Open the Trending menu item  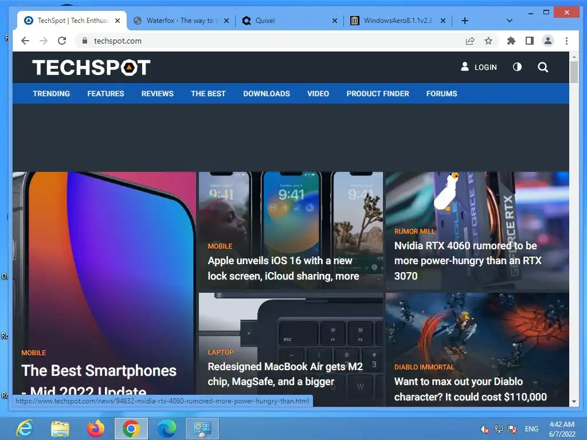pyautogui.click(x=51, y=93)
